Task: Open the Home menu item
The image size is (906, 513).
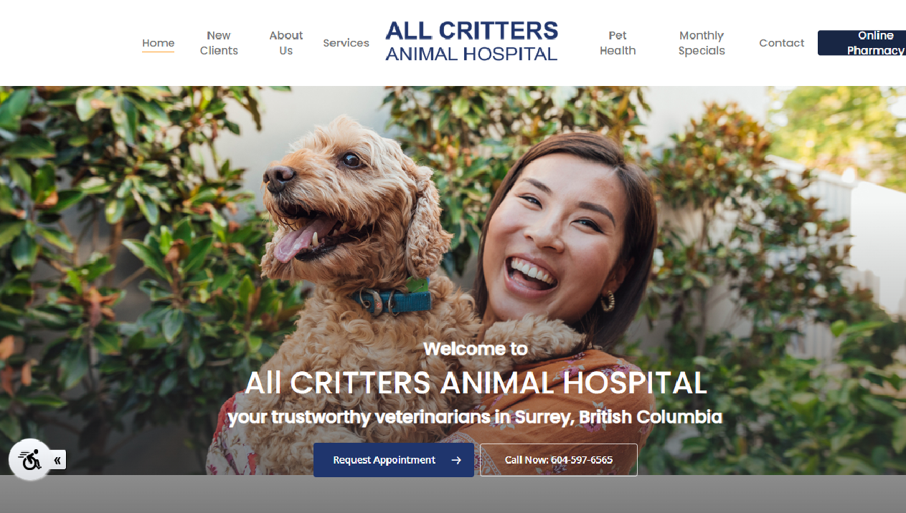Action: pos(158,43)
